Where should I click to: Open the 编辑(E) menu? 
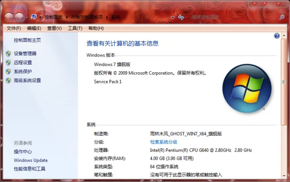tap(34, 28)
